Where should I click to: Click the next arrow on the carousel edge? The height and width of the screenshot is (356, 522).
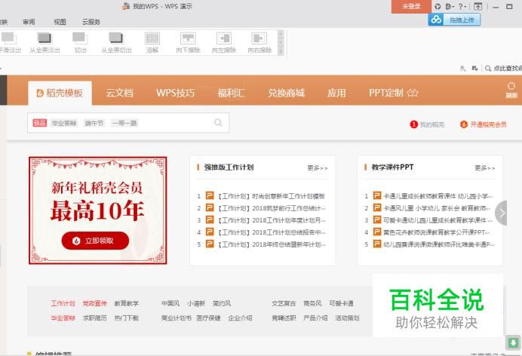coord(501,213)
